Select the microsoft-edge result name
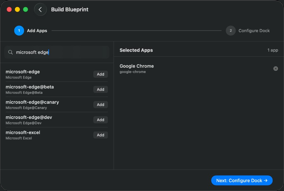 23,72
